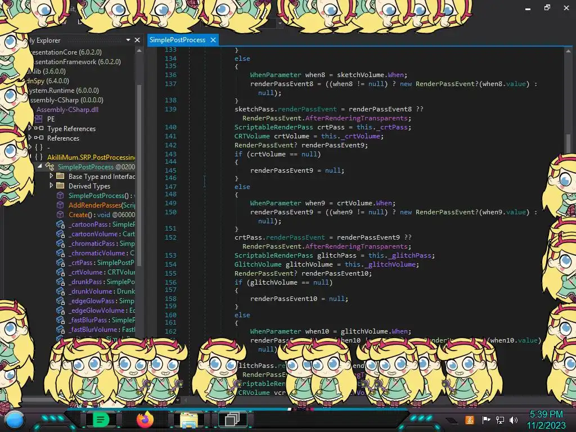576x432 pixels.
Task: Expand the Base Type and Interfaces folder
Action: [x=51, y=175]
